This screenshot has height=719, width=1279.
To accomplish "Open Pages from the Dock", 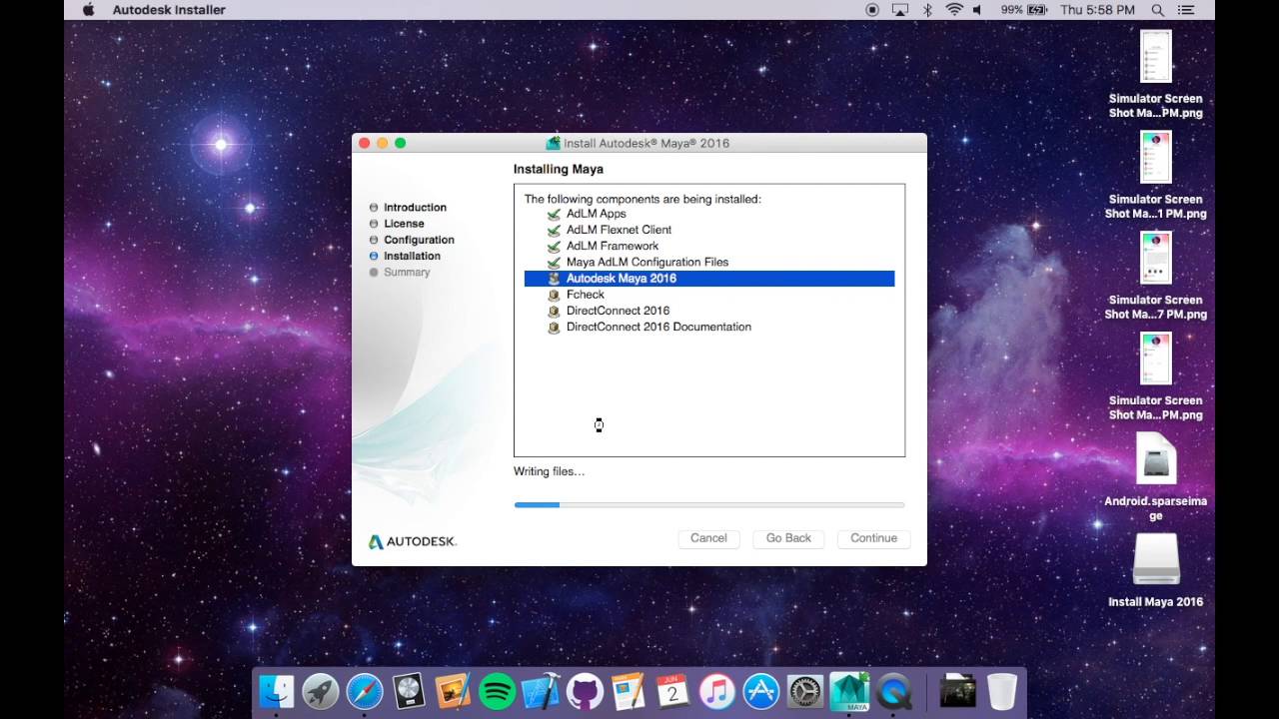I will click(629, 691).
